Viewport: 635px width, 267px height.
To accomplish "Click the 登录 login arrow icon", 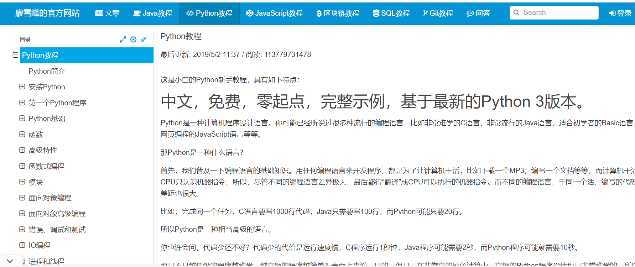I will click(612, 13).
